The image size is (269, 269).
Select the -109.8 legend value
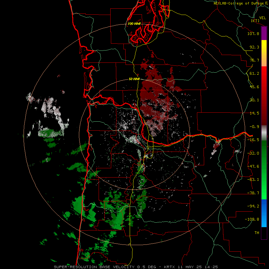[x=252, y=219]
